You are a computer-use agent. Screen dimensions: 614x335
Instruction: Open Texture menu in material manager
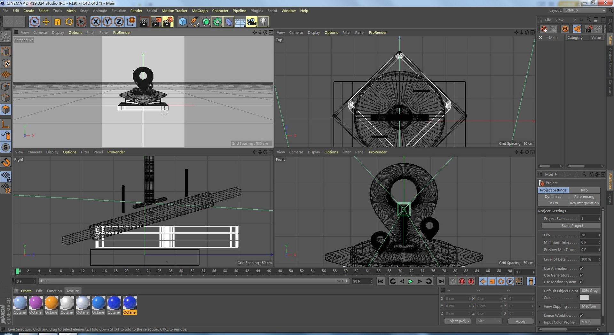[73, 291]
